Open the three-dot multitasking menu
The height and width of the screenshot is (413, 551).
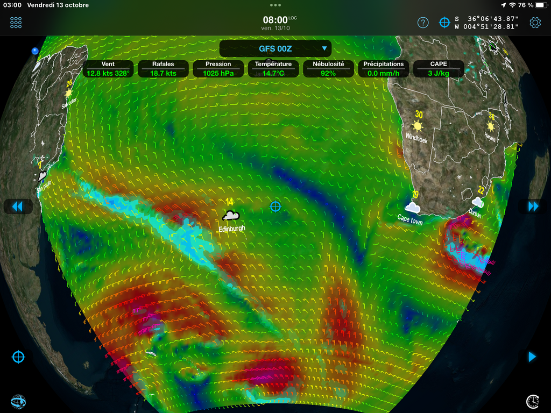275,5
